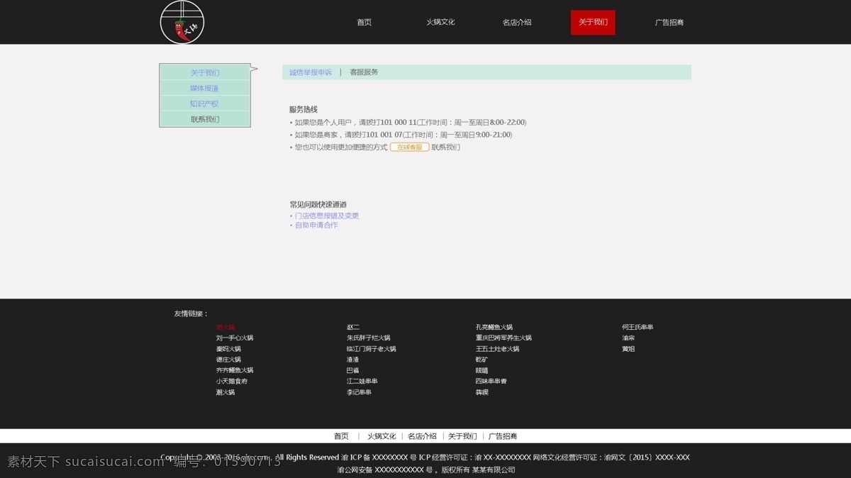Open the 临江门洞子老火锅 friend link
The height and width of the screenshot is (478, 851).
[372, 349]
